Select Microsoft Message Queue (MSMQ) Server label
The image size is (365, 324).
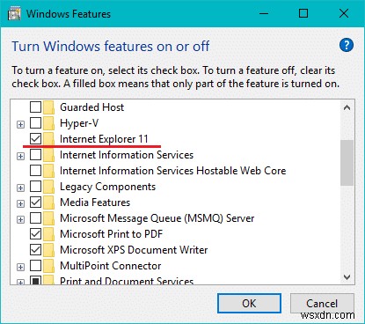[157, 218]
